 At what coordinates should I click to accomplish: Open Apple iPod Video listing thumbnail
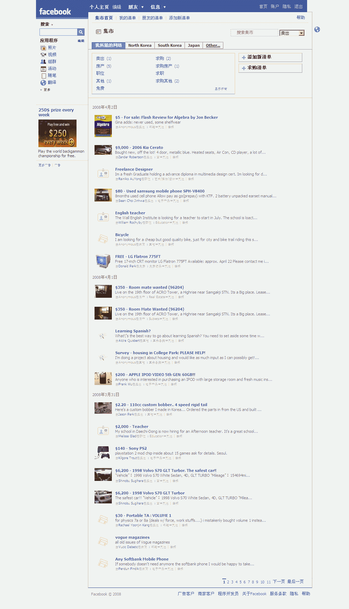pos(103,378)
